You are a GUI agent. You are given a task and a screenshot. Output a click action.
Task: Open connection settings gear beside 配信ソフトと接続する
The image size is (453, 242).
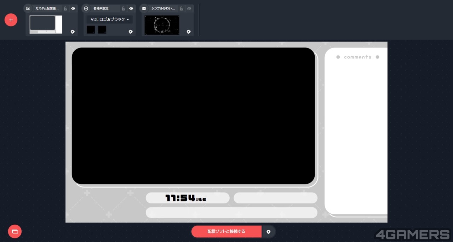(x=268, y=232)
